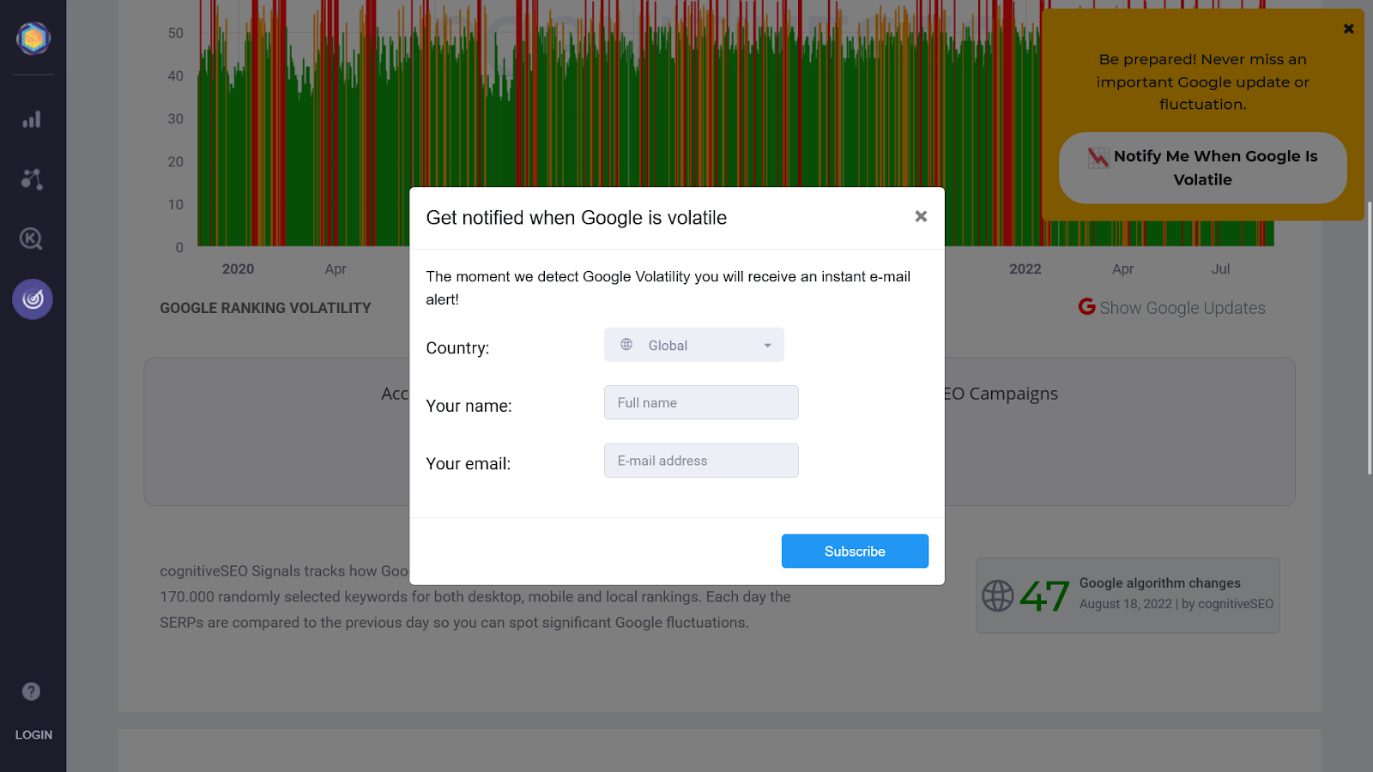Screen dimensions: 1373x772
Task: Open the cognitiveSEO logo home icon
Action: [x=33, y=38]
